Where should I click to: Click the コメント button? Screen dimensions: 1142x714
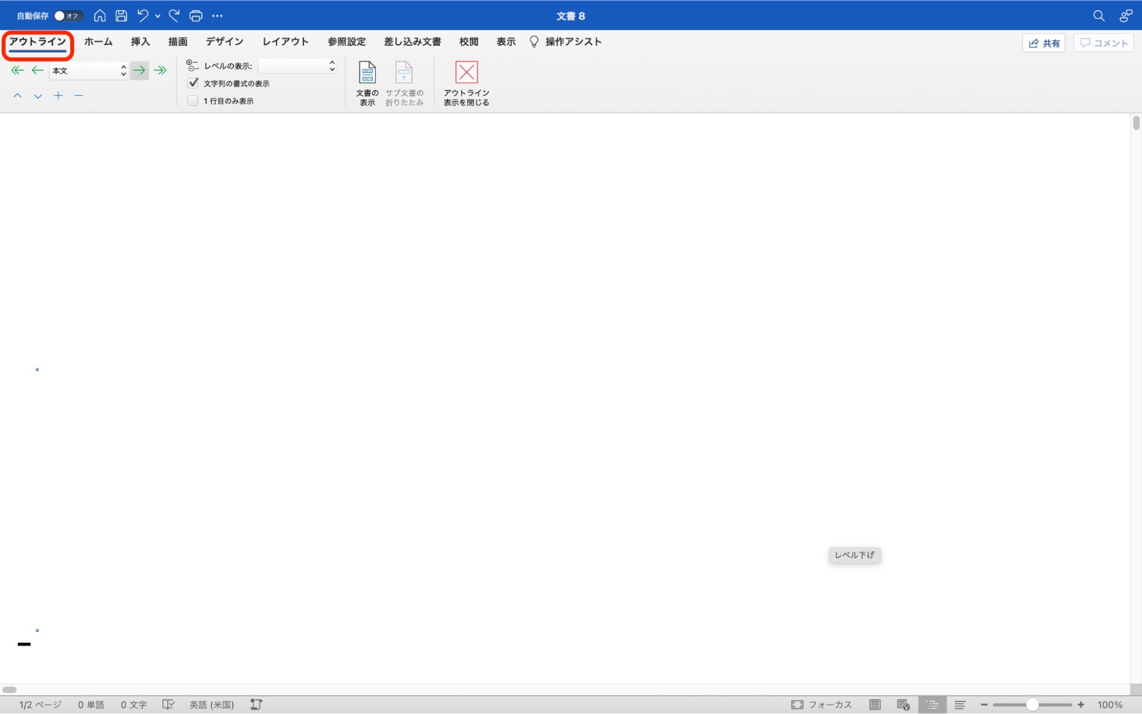pyautogui.click(x=1104, y=43)
